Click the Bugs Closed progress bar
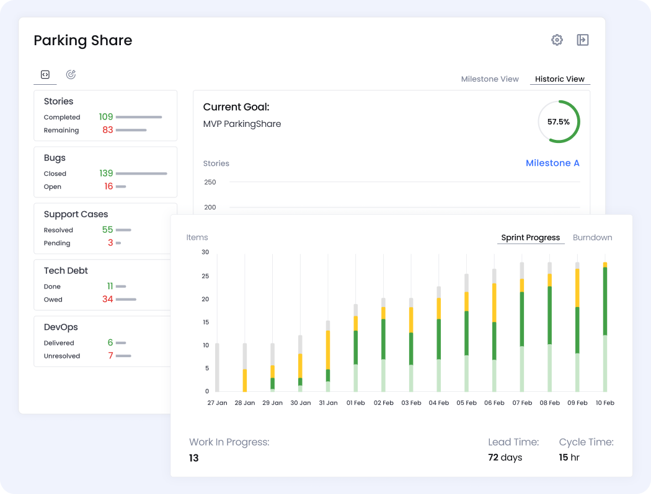Screen dimensions: 651x494 pyautogui.click(x=141, y=173)
